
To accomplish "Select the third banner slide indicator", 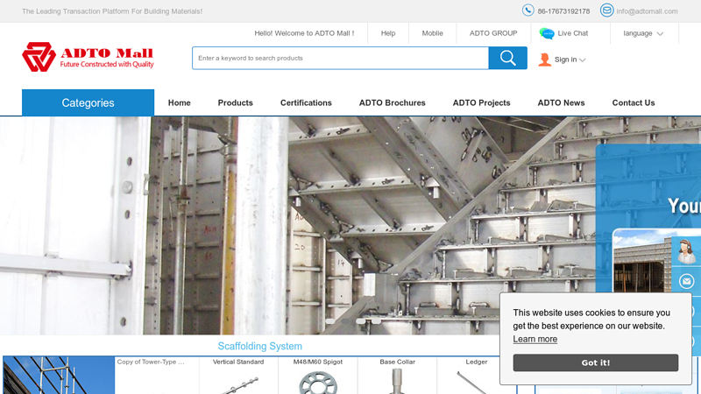I will click(361, 321).
